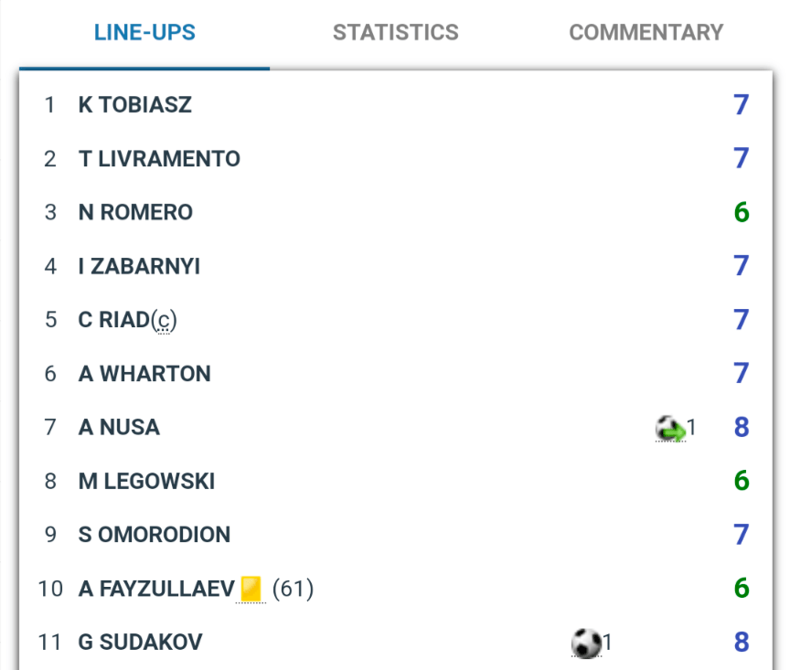Open the Commentary tab
790x670 pixels.
pos(646,33)
